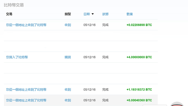This screenshot has width=188, height=106.
Task: Open transaction with +0.02206698 BTC
Action: (26, 25)
